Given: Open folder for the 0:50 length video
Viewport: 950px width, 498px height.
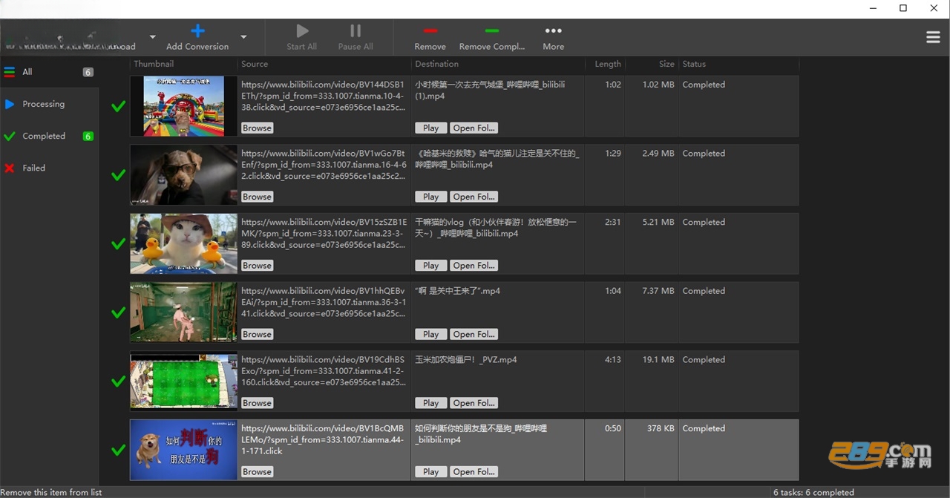Looking at the screenshot, I should 474,471.
